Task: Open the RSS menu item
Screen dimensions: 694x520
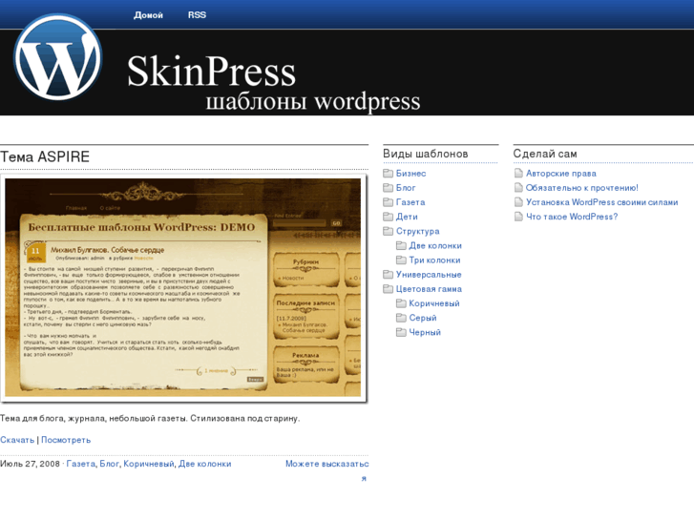Action: [197, 15]
